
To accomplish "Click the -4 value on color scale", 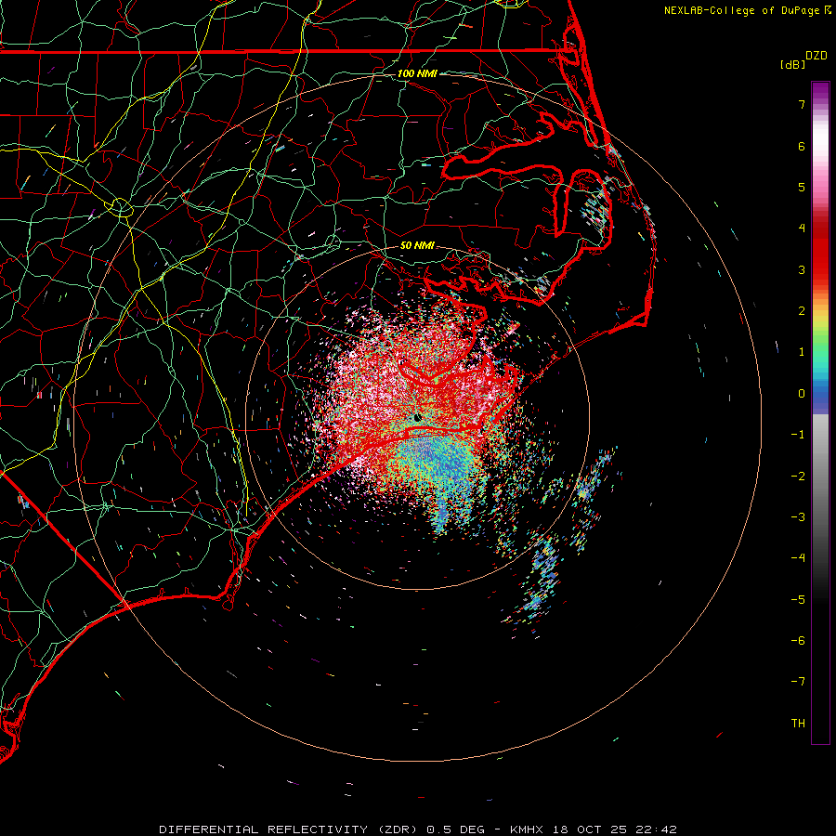I will coord(798,558).
